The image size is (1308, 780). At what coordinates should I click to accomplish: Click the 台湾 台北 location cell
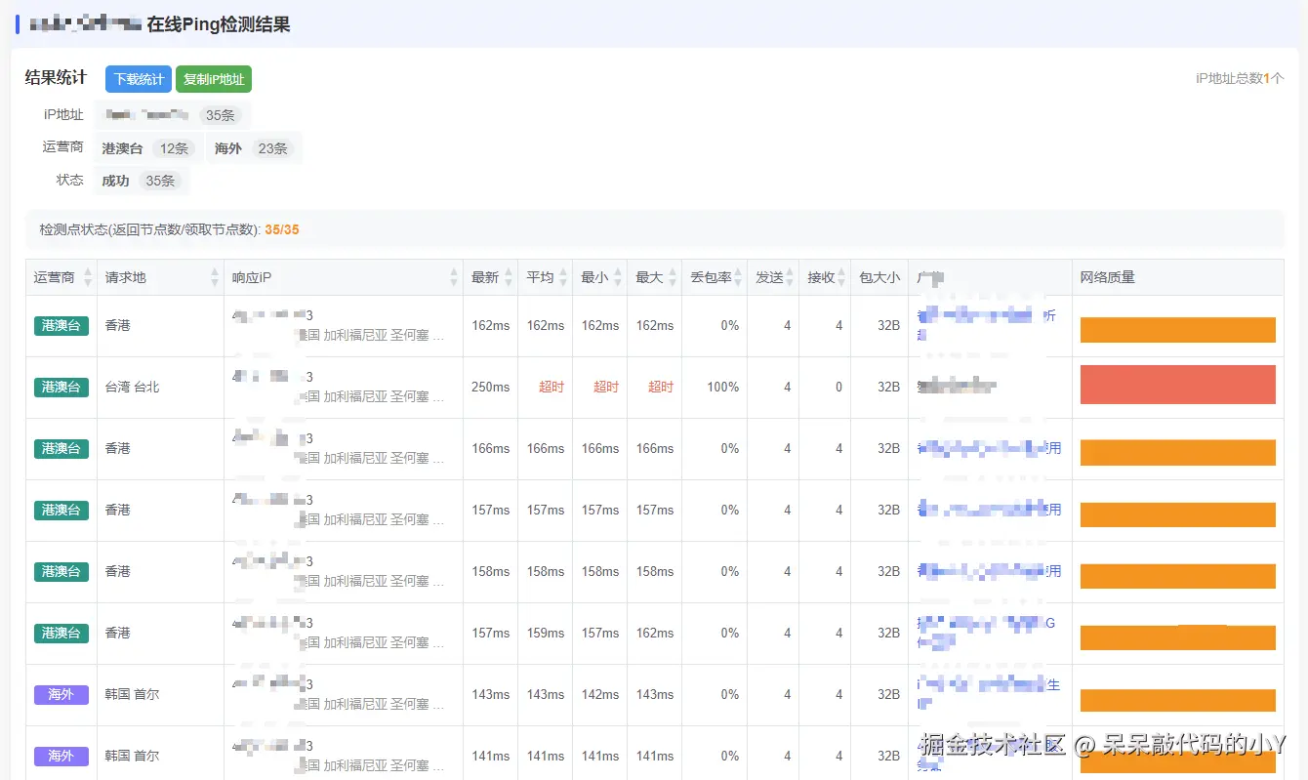pyautogui.click(x=133, y=387)
